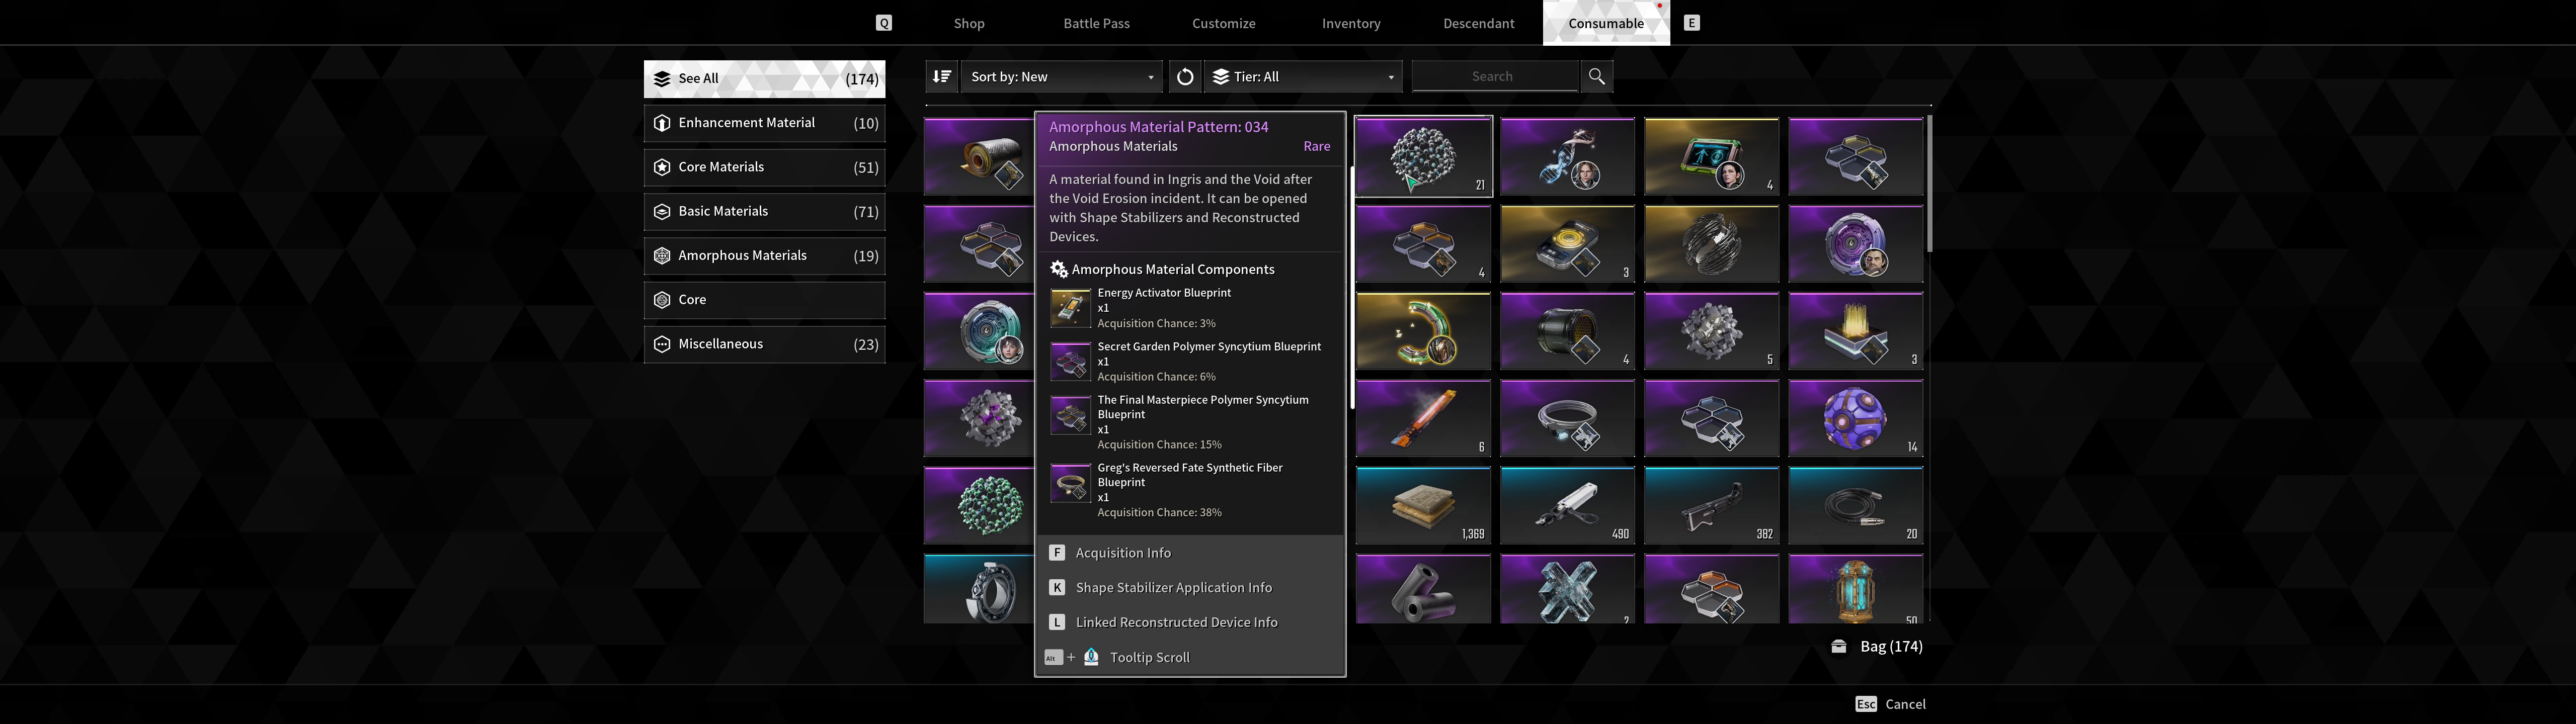This screenshot has width=2576, height=724.
Task: Filter by Enhancement Material category
Action: pyautogui.click(x=764, y=123)
